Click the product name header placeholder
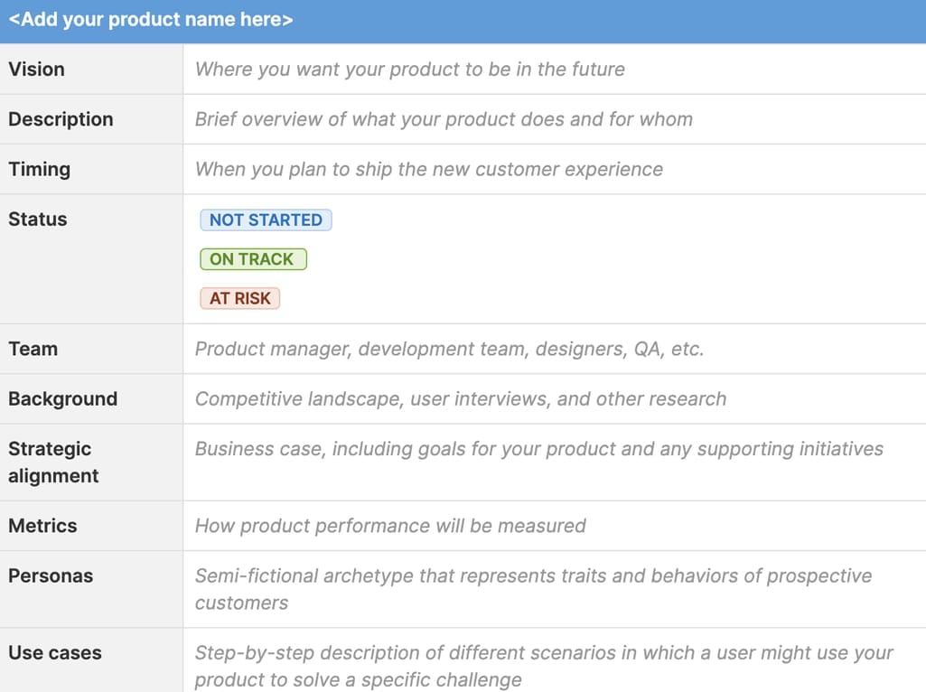 [x=151, y=20]
